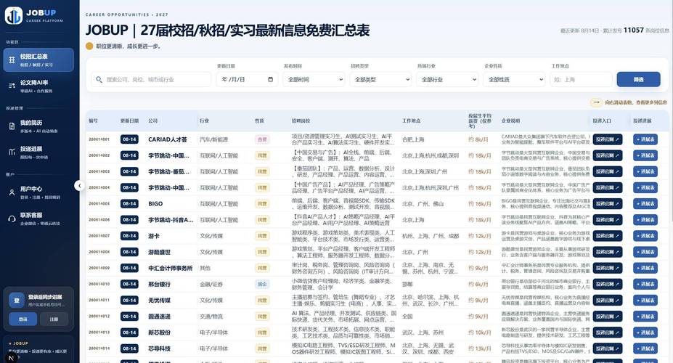Select the company name 芯导科技
Image resolution: width=673 pixels, height=363 pixels.
click(x=159, y=348)
